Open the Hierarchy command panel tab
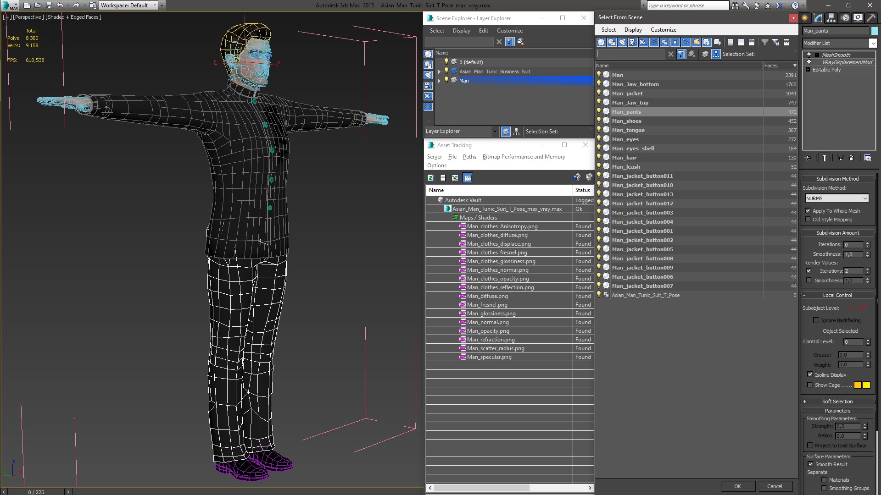The width and height of the screenshot is (881, 495). [831, 18]
